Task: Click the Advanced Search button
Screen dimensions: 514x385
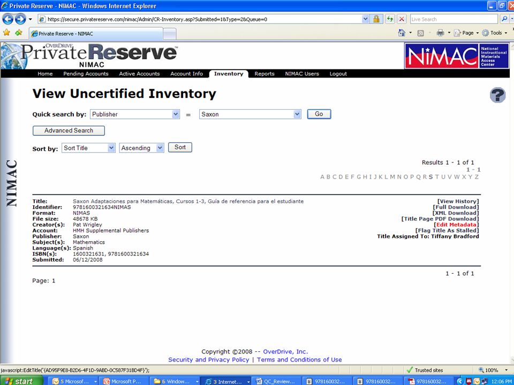Action: (69, 130)
